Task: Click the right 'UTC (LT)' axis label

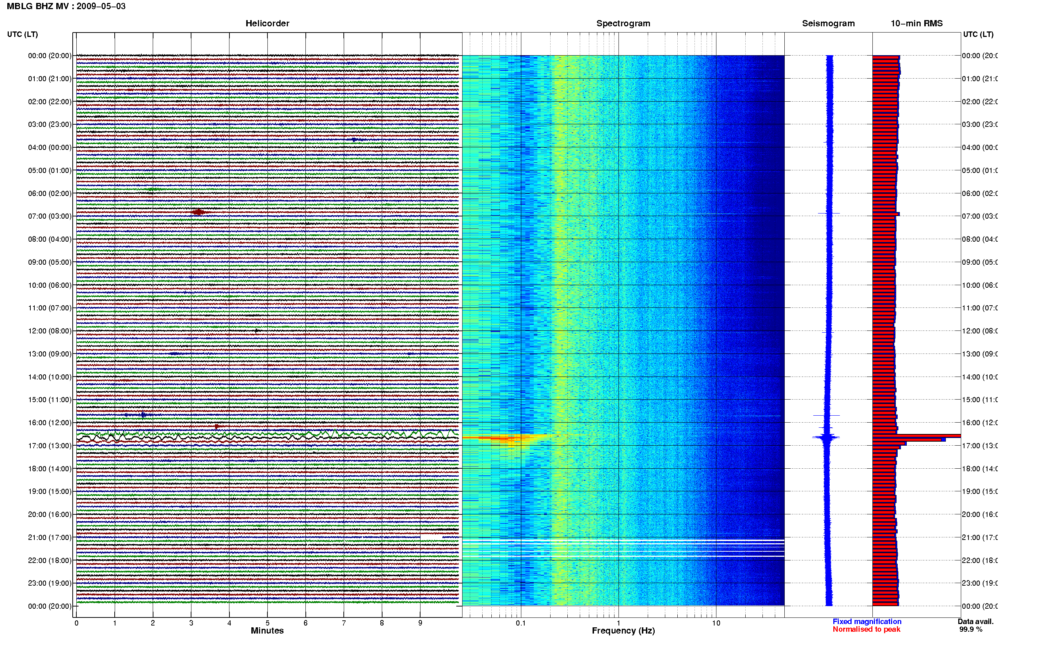Action: tap(978, 34)
